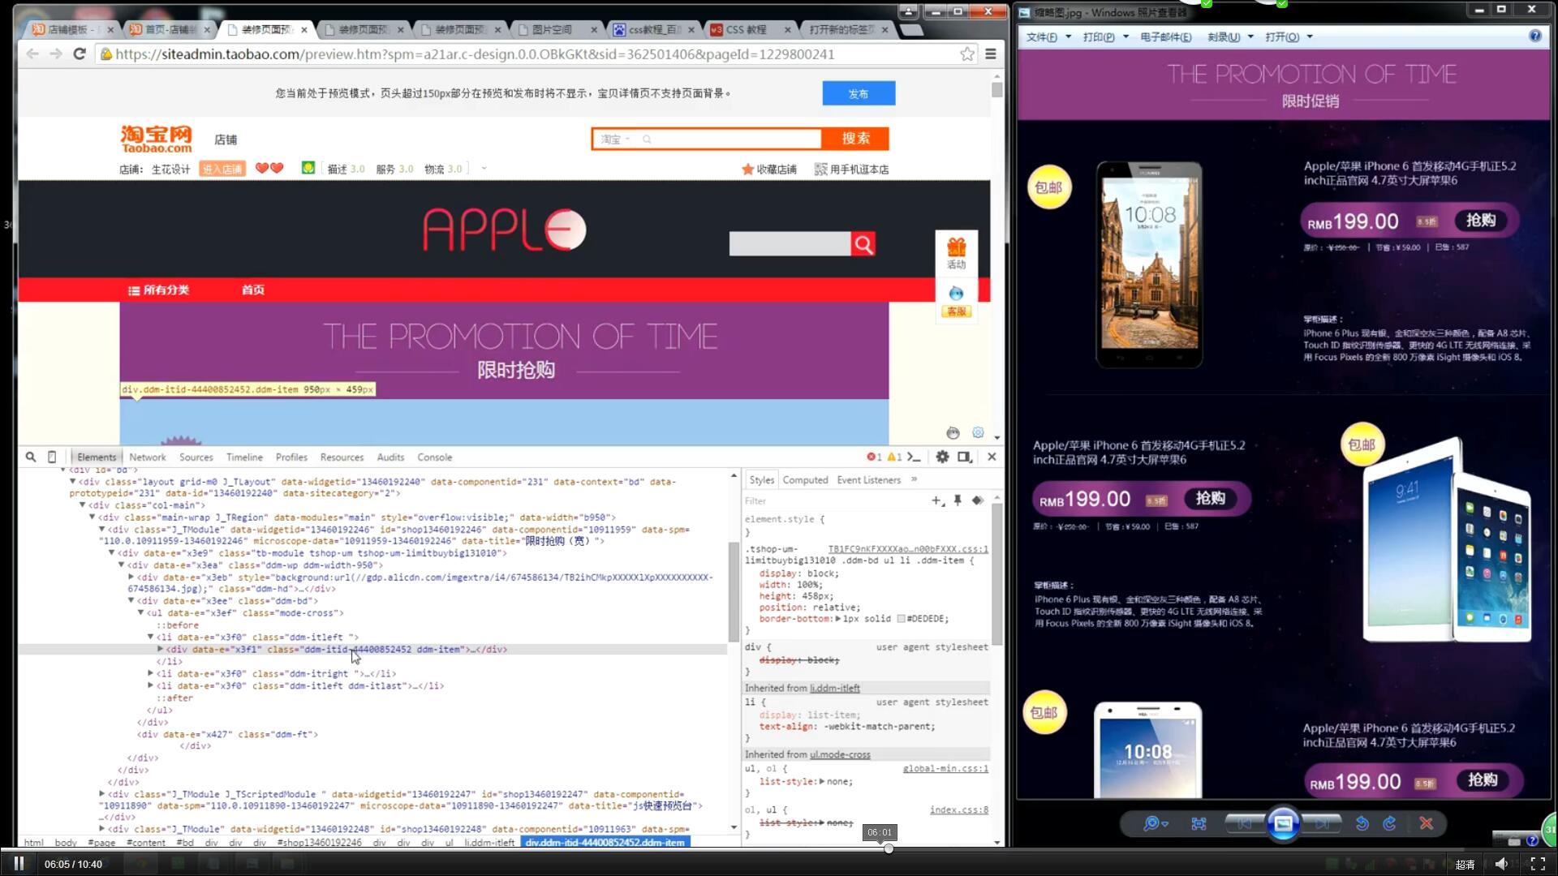The image size is (1558, 876).
Task: Activate the DevTools inspect element magnifier
Action: [31, 457]
